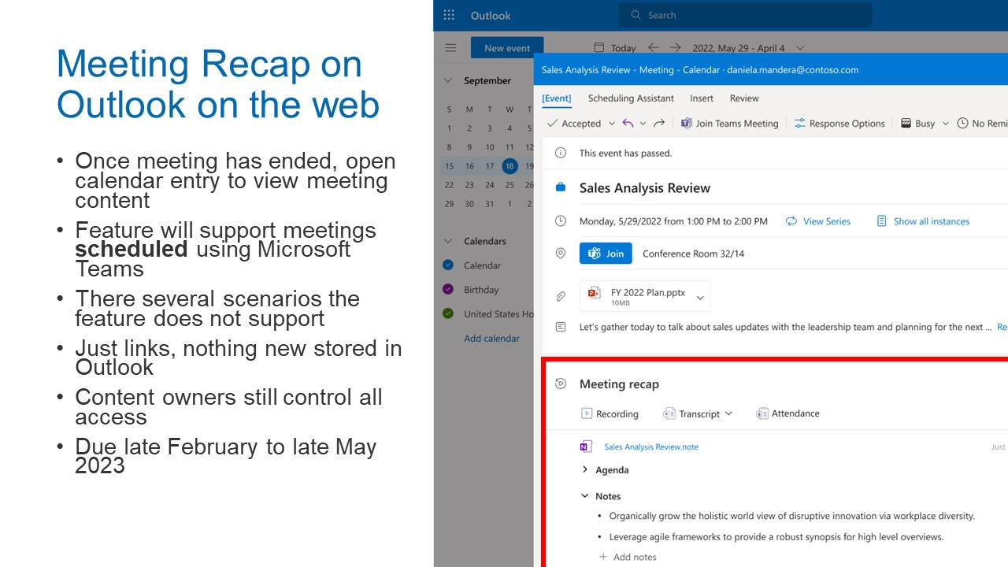1008x567 pixels.
Task: Toggle the United States Holidays checkbox
Action: pos(448,313)
